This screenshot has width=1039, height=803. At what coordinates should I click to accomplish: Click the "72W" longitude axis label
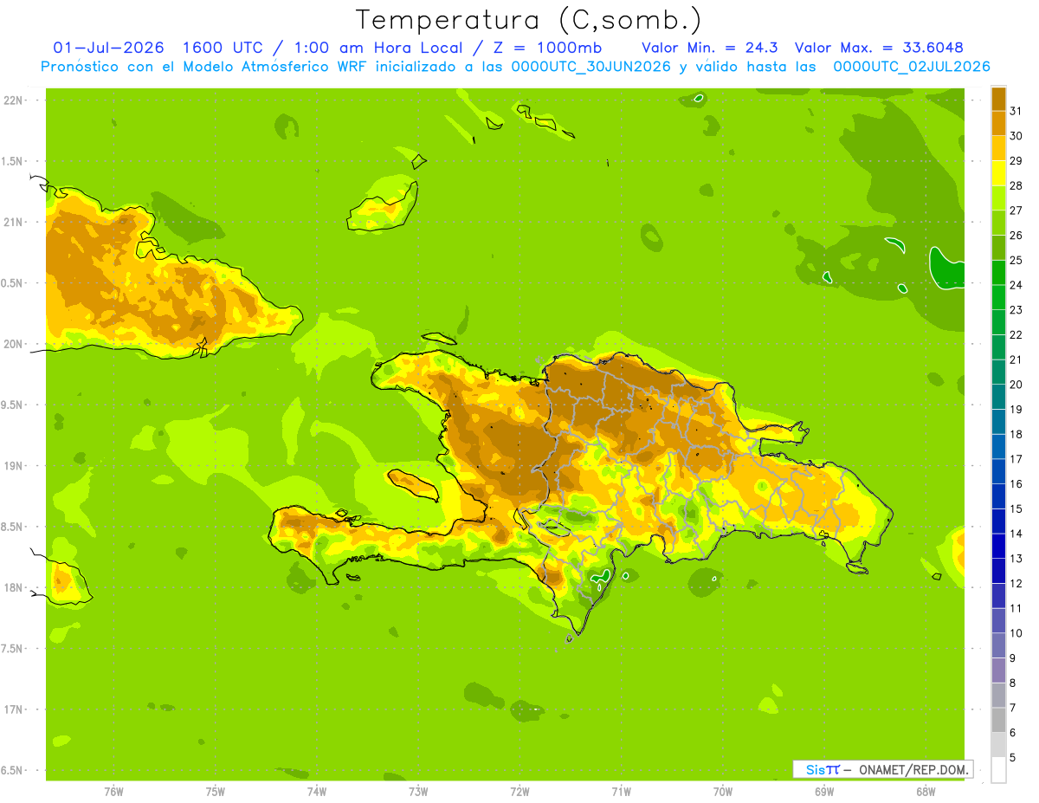click(519, 792)
